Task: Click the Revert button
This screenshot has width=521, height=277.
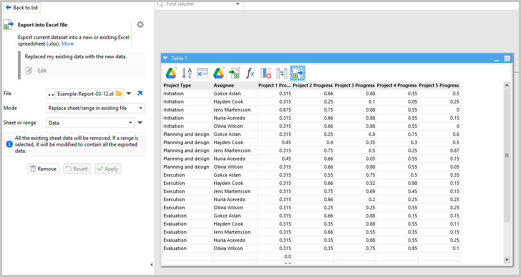Action: (76, 169)
